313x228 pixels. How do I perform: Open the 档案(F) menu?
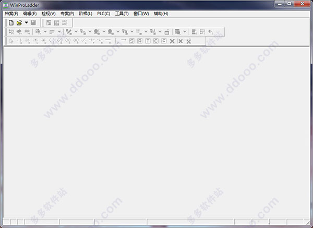coord(11,14)
